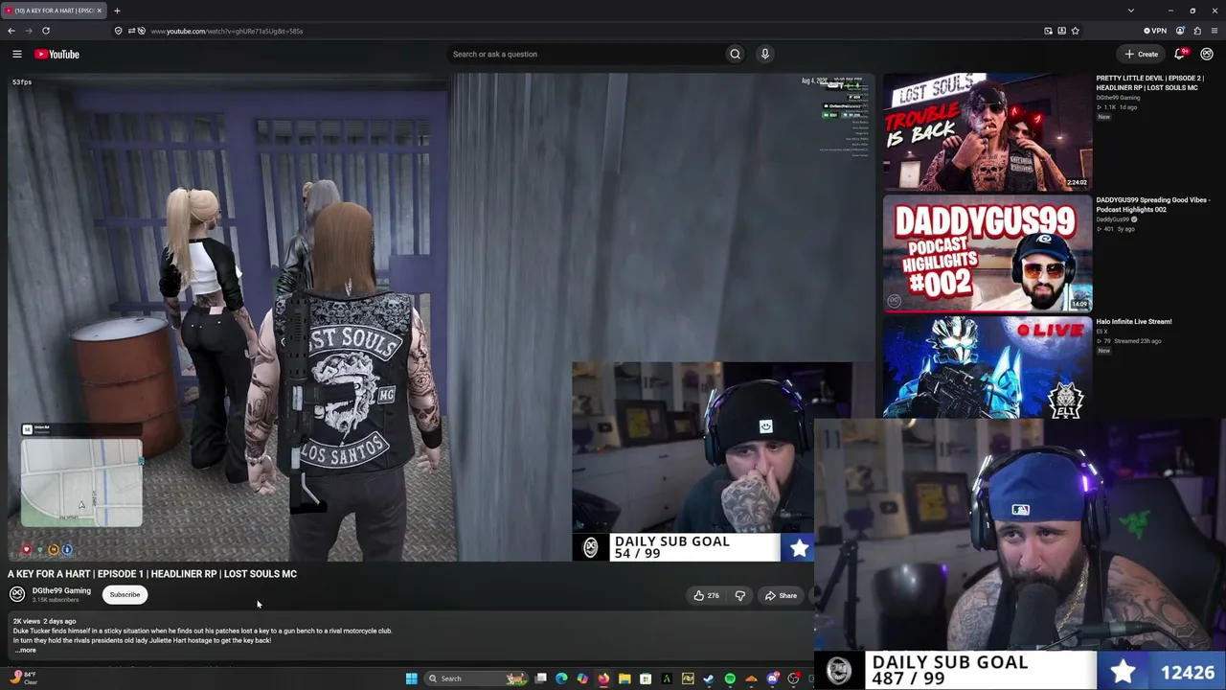Image resolution: width=1226 pixels, height=690 pixels.
Task: Switch to the A KEY FOR A HART tab
Action: (54, 11)
